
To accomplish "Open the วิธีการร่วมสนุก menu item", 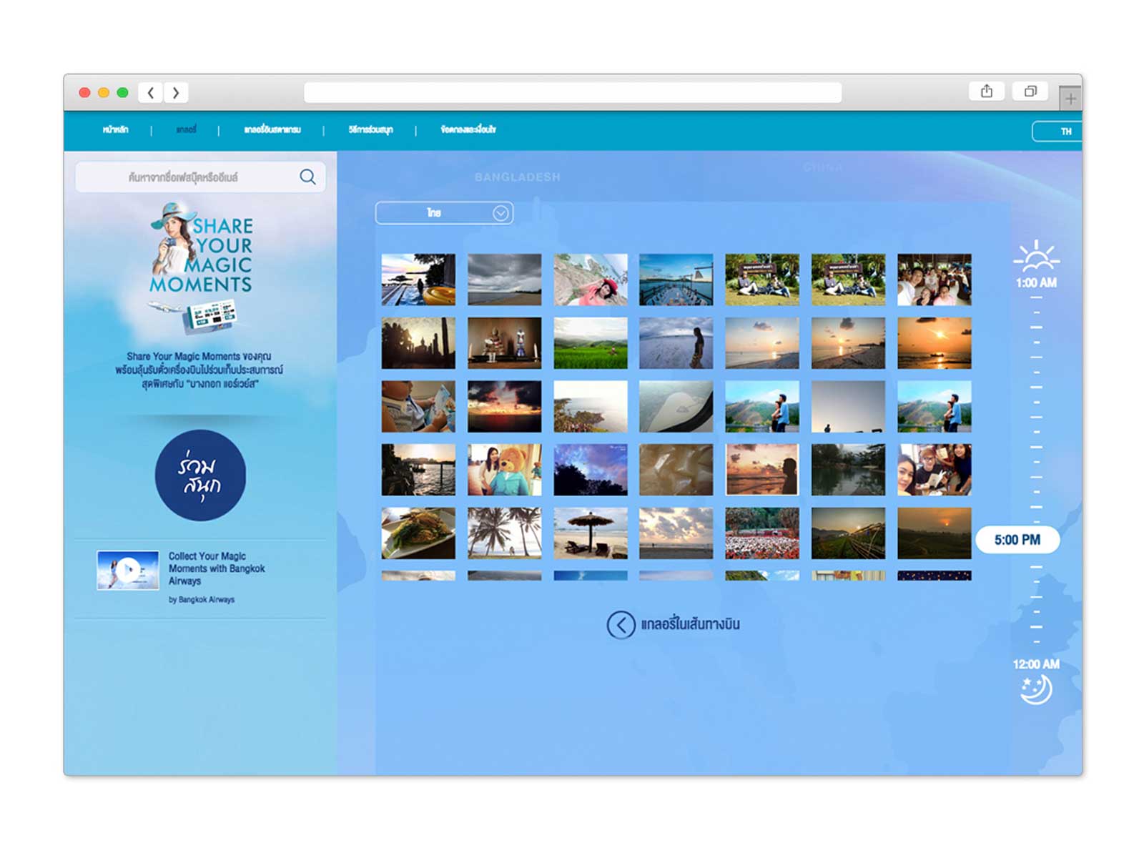I will pyautogui.click(x=370, y=130).
